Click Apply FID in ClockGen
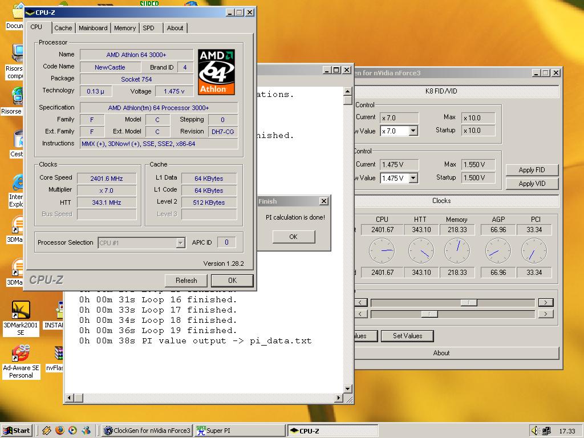Image resolution: width=584 pixels, height=438 pixels. (x=532, y=170)
